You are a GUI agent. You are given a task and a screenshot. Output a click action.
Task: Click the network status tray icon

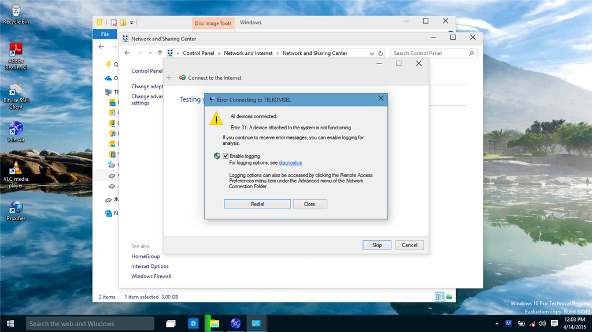click(x=532, y=323)
